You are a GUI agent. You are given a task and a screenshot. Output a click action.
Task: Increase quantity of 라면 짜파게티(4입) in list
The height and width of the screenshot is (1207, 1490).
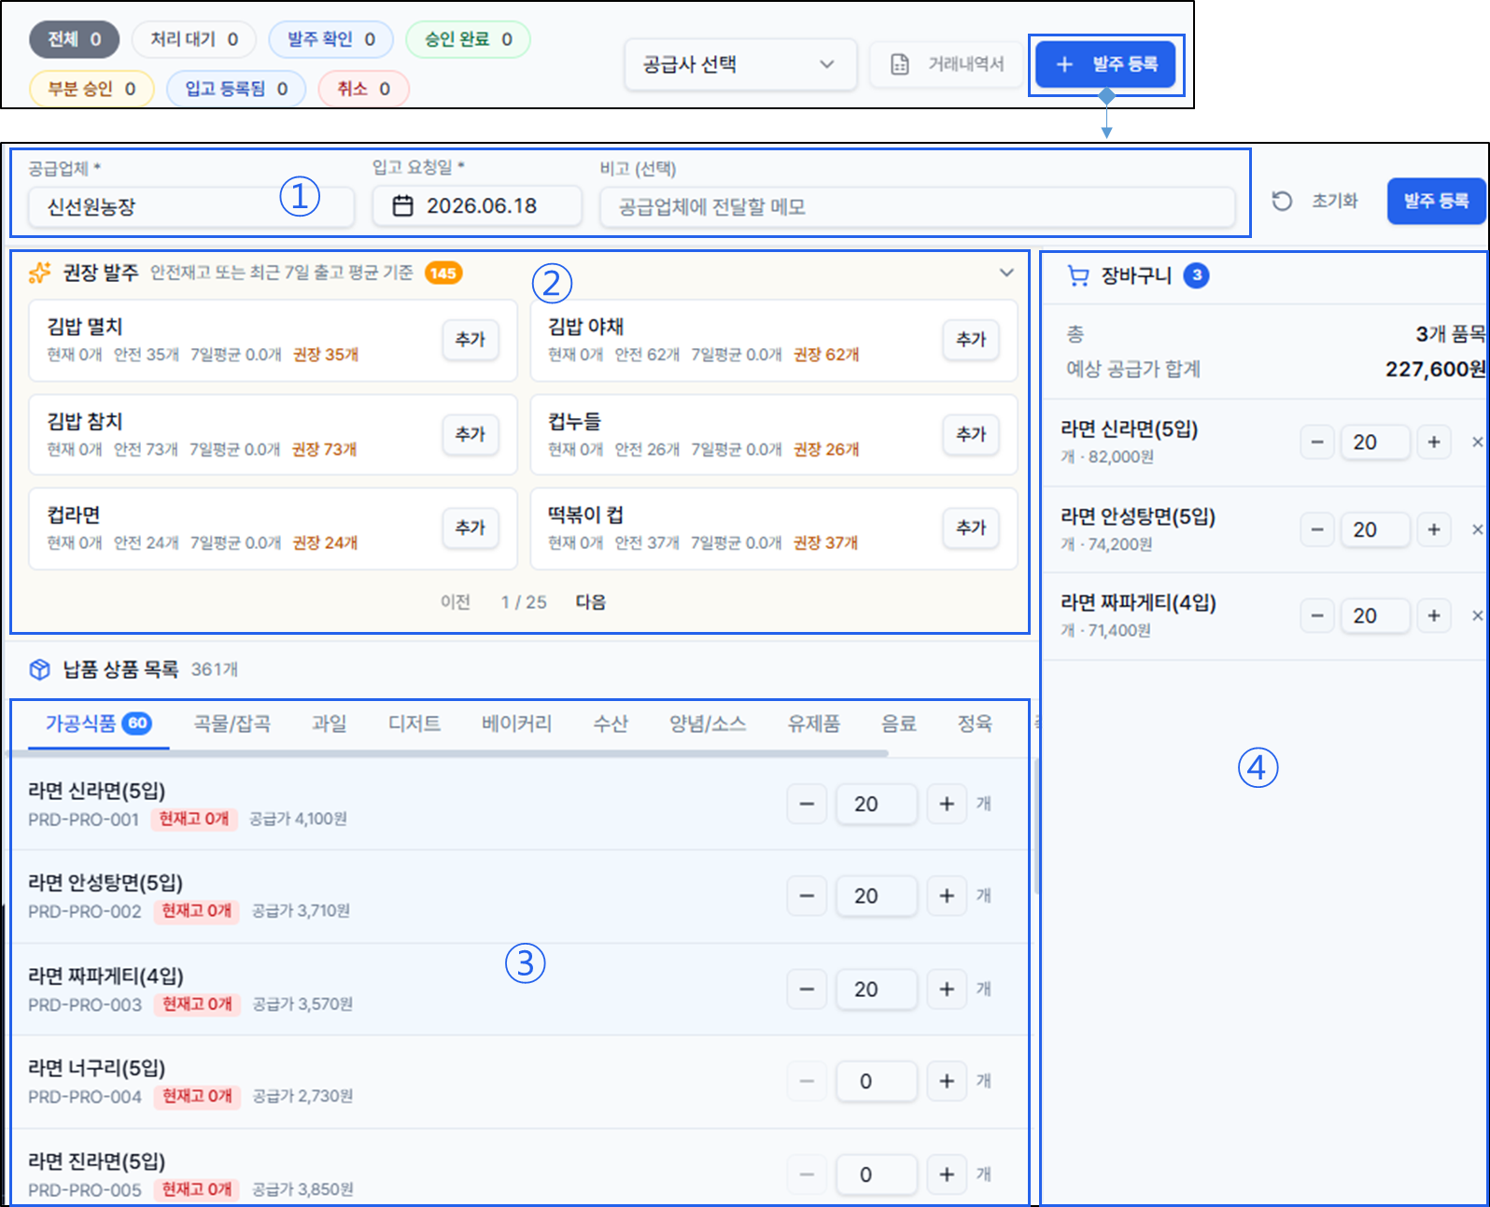(947, 989)
